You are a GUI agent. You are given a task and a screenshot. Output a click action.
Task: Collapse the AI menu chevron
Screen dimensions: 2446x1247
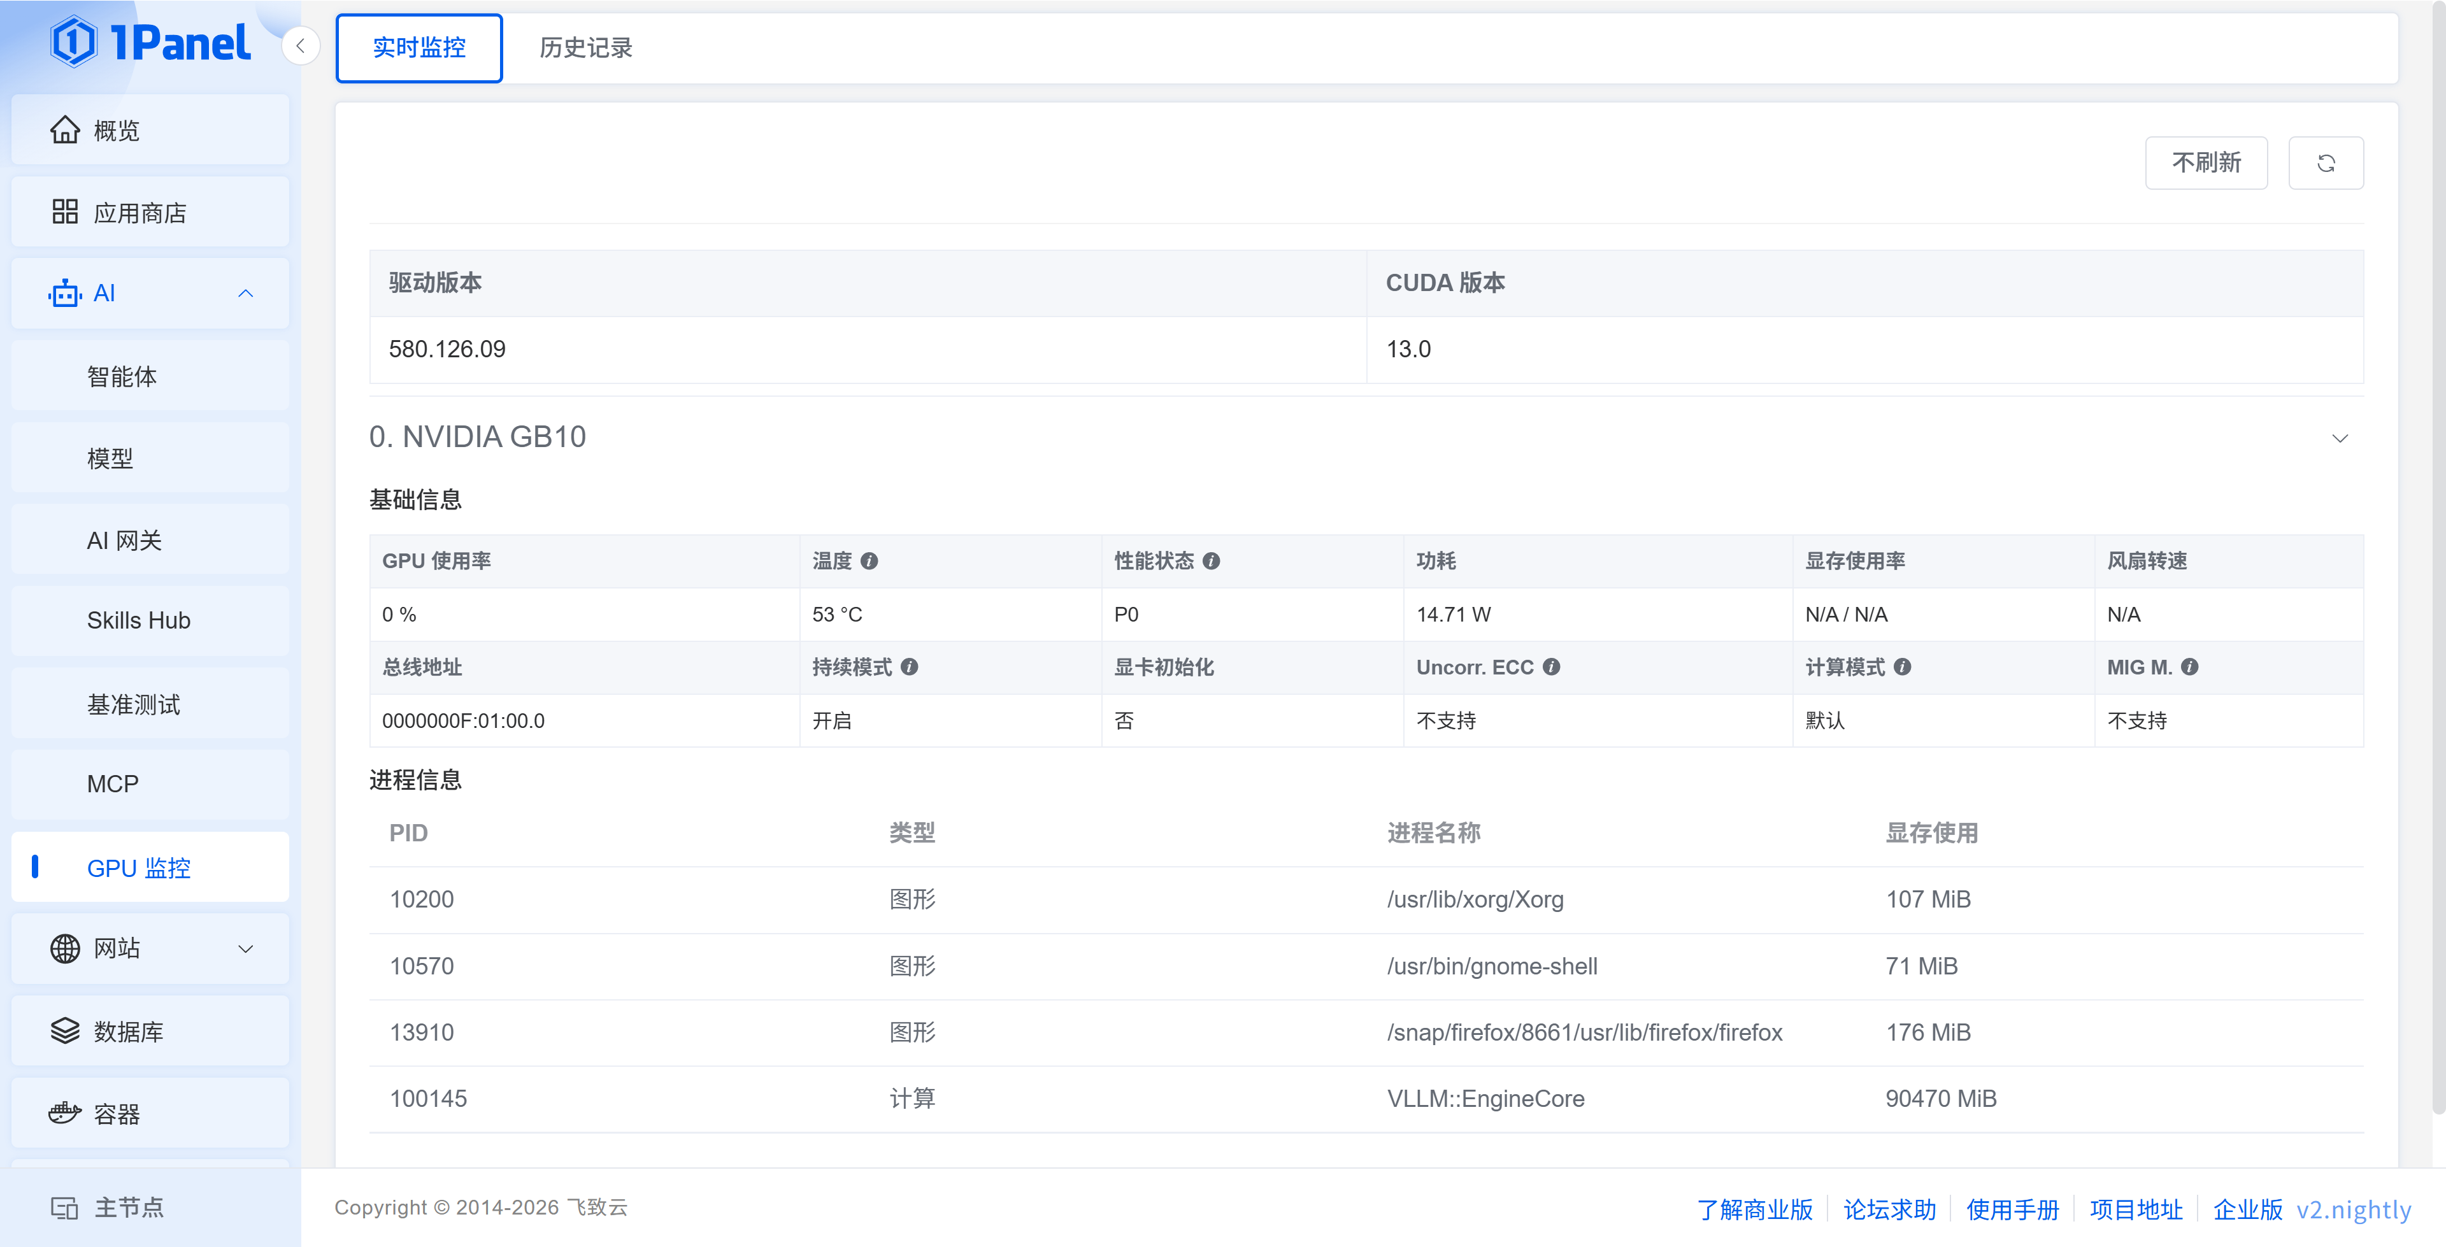pyautogui.click(x=245, y=294)
